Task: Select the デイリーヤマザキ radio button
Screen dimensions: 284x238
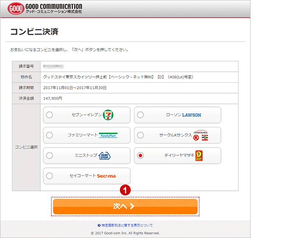Action: [x=141, y=156]
